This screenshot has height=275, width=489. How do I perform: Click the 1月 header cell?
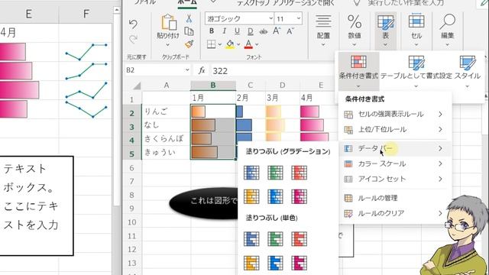[213, 98]
